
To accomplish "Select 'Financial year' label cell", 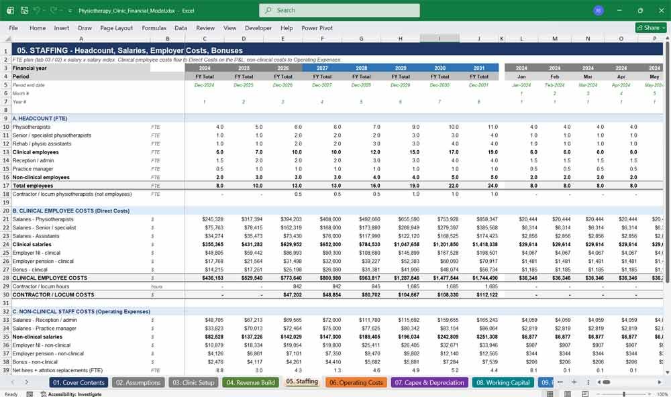I will (81, 68).
